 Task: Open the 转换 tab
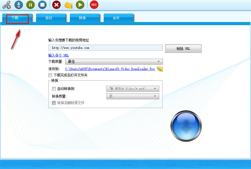click(85, 18)
